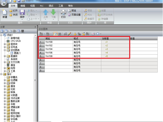Expand the 计数器 instruction folder
Screen dimensions: 163x122
tap(5, 95)
